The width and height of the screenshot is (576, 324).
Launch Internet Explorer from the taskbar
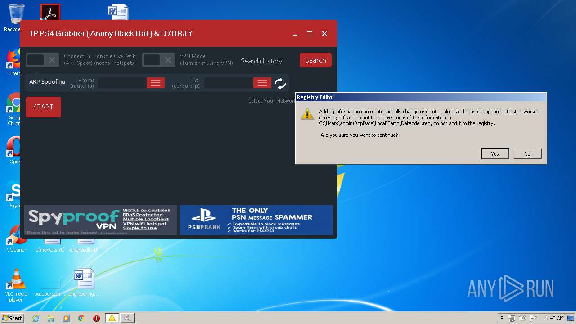click(36, 318)
